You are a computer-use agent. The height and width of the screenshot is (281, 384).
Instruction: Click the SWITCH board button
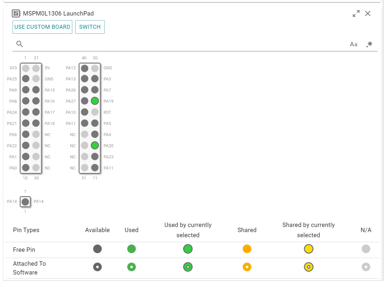[90, 27]
